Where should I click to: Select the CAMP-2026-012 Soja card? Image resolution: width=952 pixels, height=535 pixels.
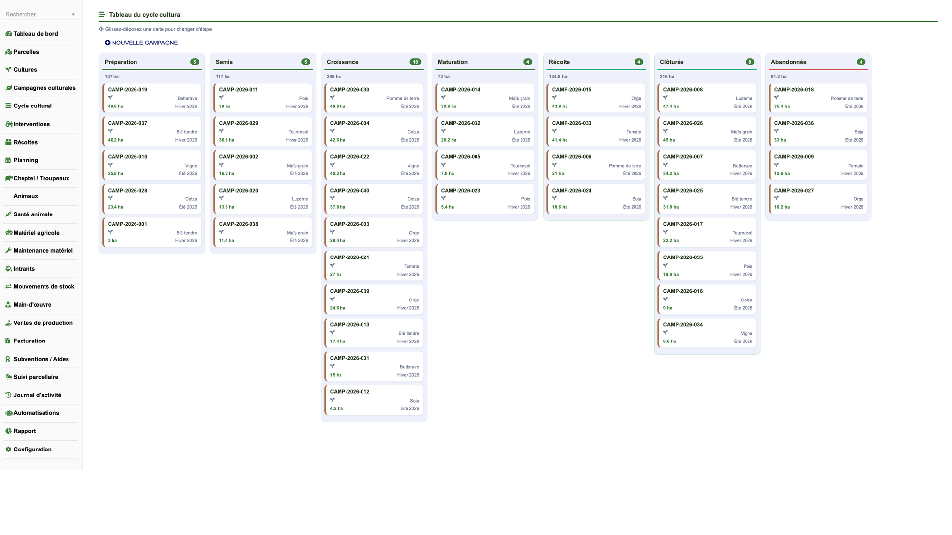coord(374,400)
